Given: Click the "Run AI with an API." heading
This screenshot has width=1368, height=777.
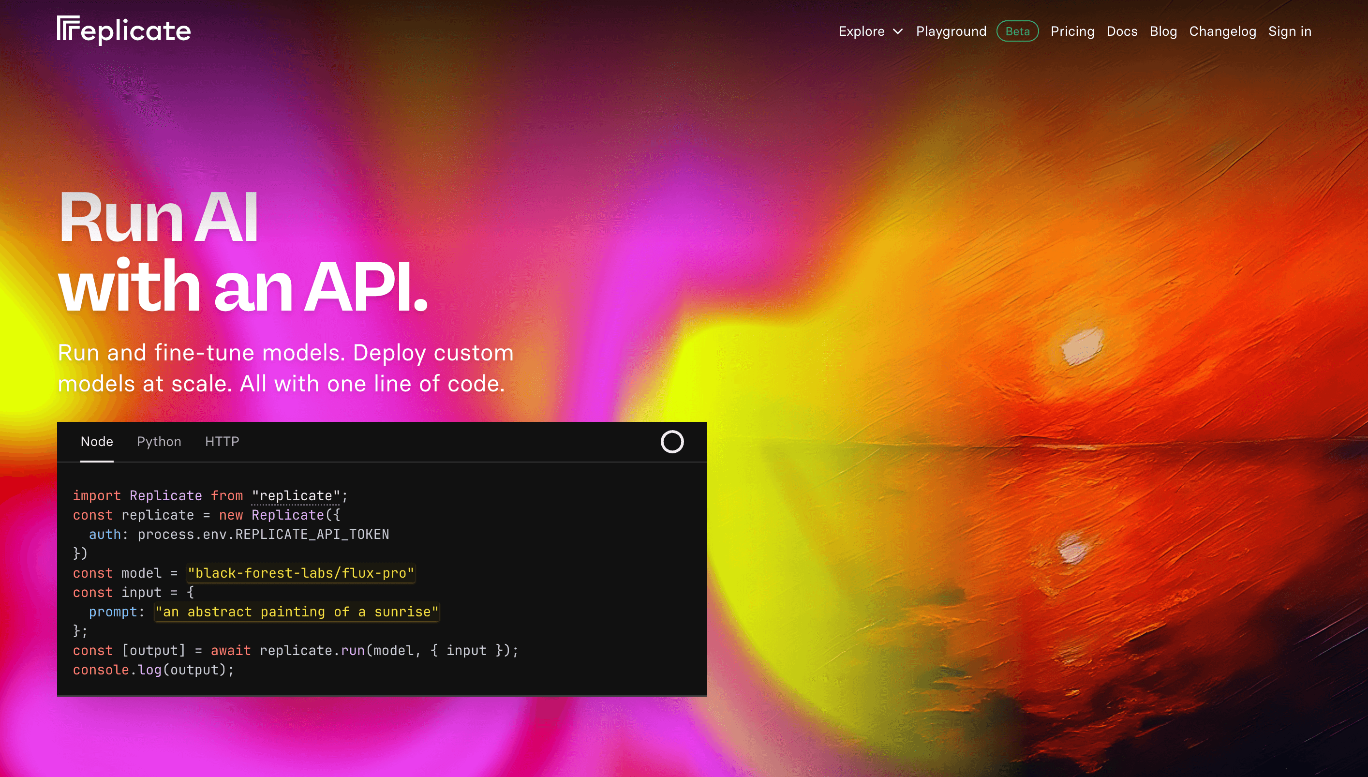Looking at the screenshot, I should tap(243, 251).
